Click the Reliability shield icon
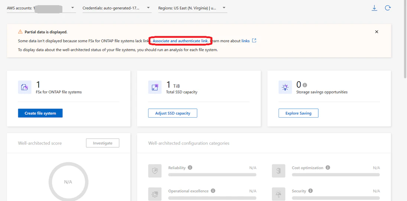This screenshot has width=407, height=201. click(155, 171)
